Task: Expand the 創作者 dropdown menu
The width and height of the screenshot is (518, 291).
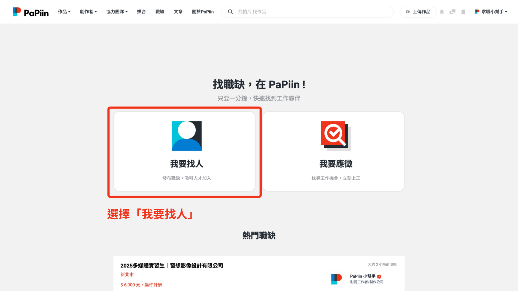Action: coord(88,12)
